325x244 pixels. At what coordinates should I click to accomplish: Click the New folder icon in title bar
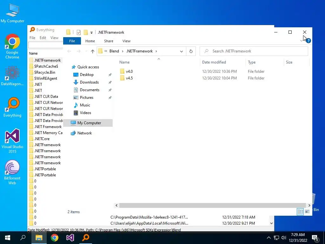click(x=86, y=32)
